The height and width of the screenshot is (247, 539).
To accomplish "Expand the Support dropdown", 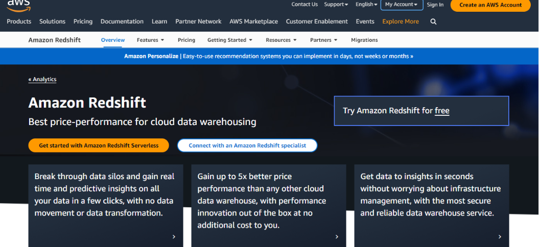I will [336, 5].
